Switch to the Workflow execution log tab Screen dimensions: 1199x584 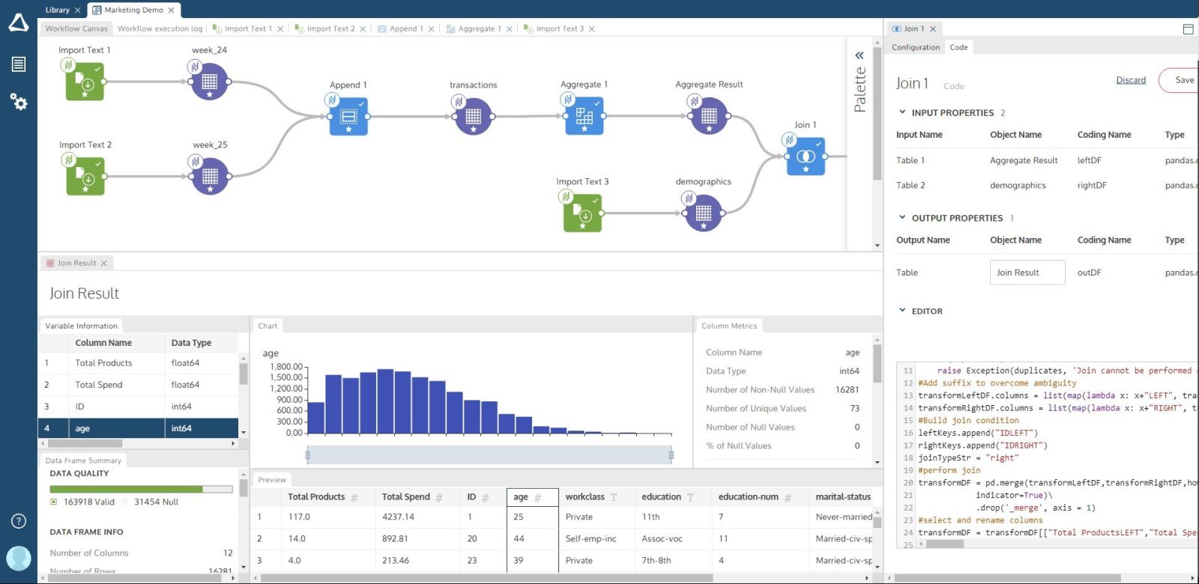pyautogui.click(x=160, y=29)
